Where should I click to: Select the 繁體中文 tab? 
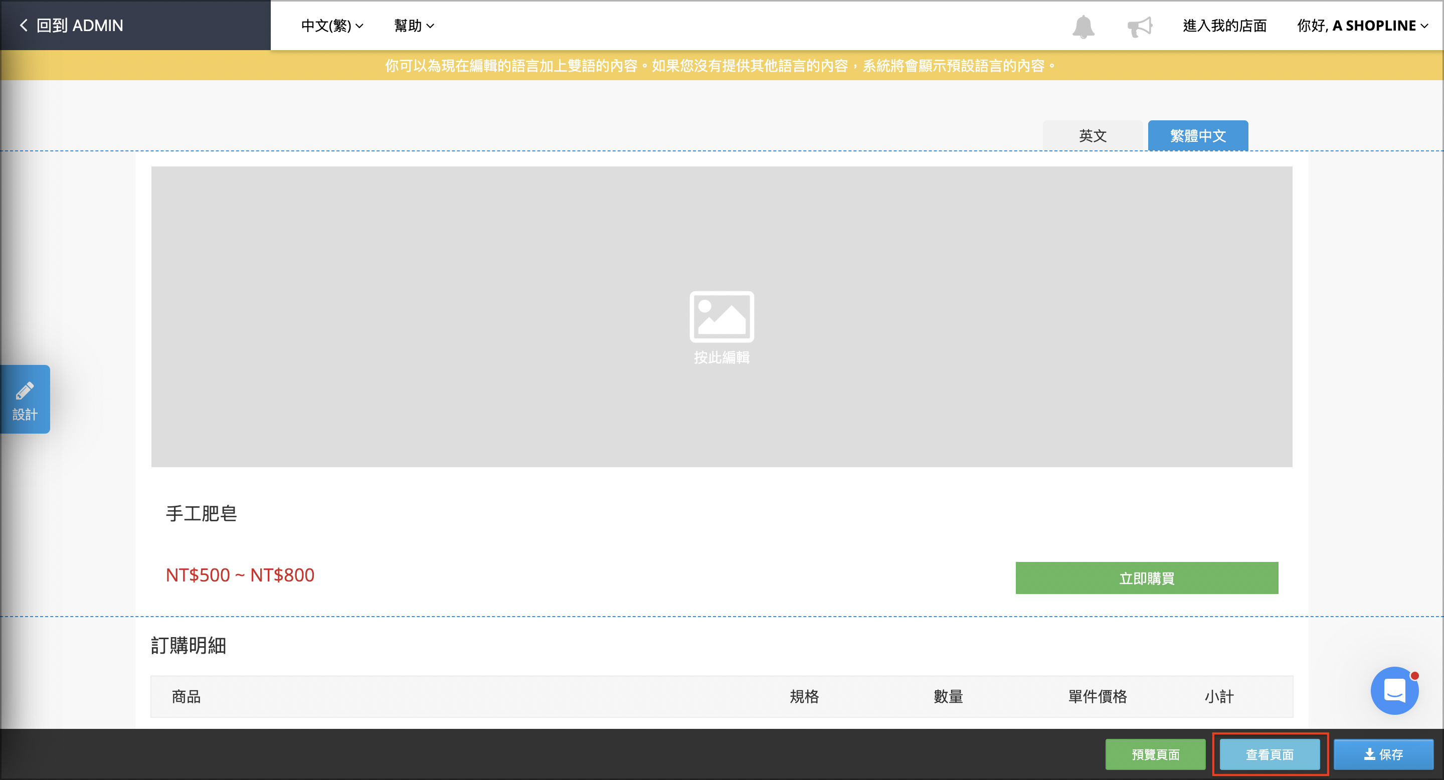pyautogui.click(x=1198, y=136)
